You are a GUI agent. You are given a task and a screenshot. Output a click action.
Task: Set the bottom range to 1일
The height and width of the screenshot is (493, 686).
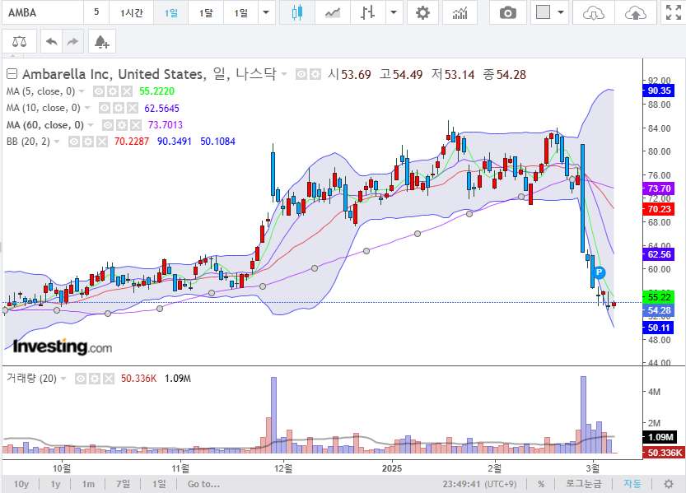coord(159,484)
